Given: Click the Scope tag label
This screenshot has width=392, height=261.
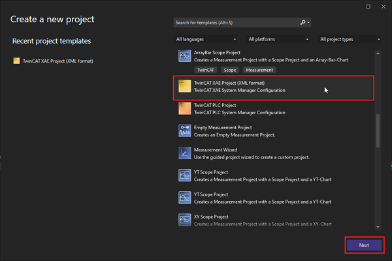Looking at the screenshot, I should [x=229, y=69].
